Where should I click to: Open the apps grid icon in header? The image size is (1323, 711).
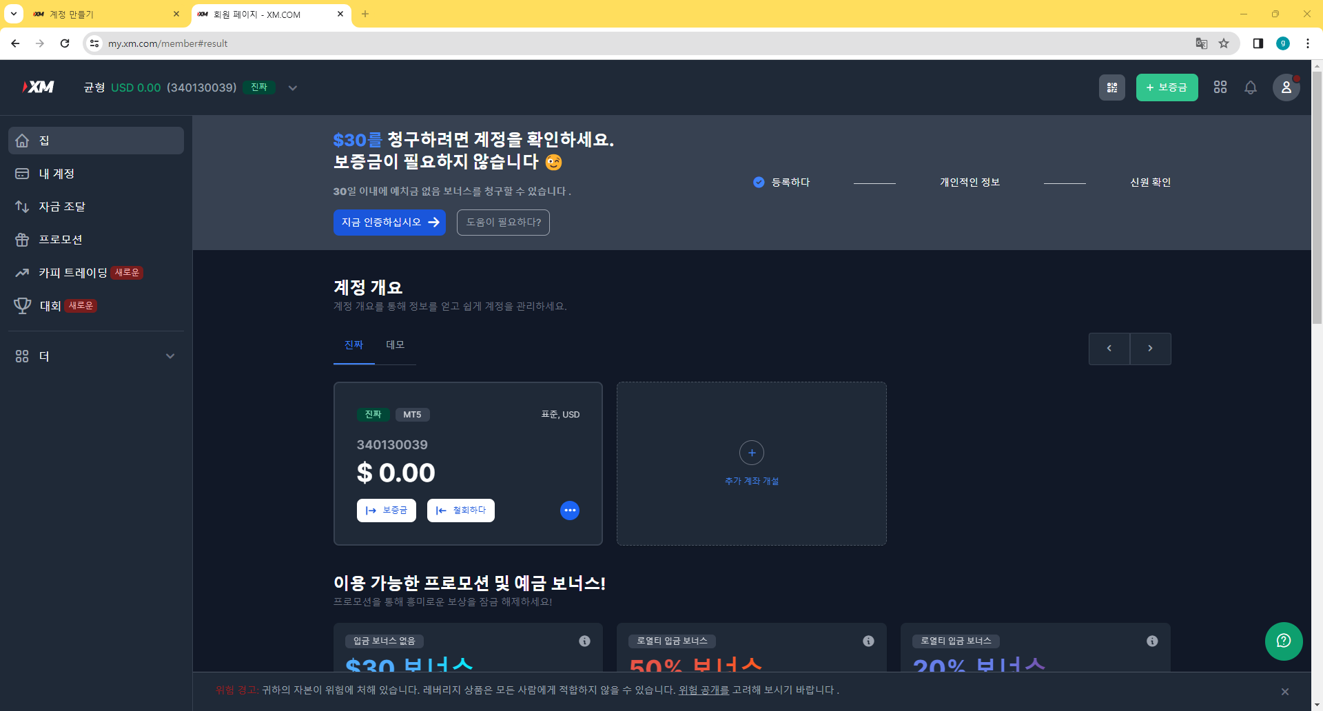click(1220, 87)
